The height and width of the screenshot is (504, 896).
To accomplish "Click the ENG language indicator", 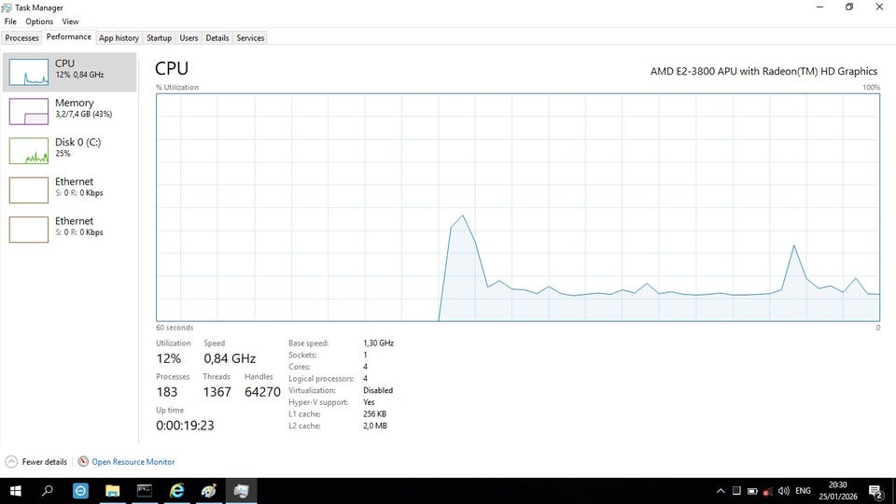I will (803, 491).
